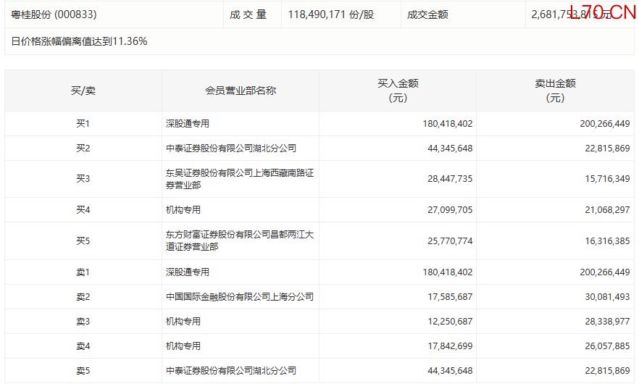Open 中泰证券湖北分公司 in the 买2 row
The height and width of the screenshot is (389, 639).
(230, 149)
